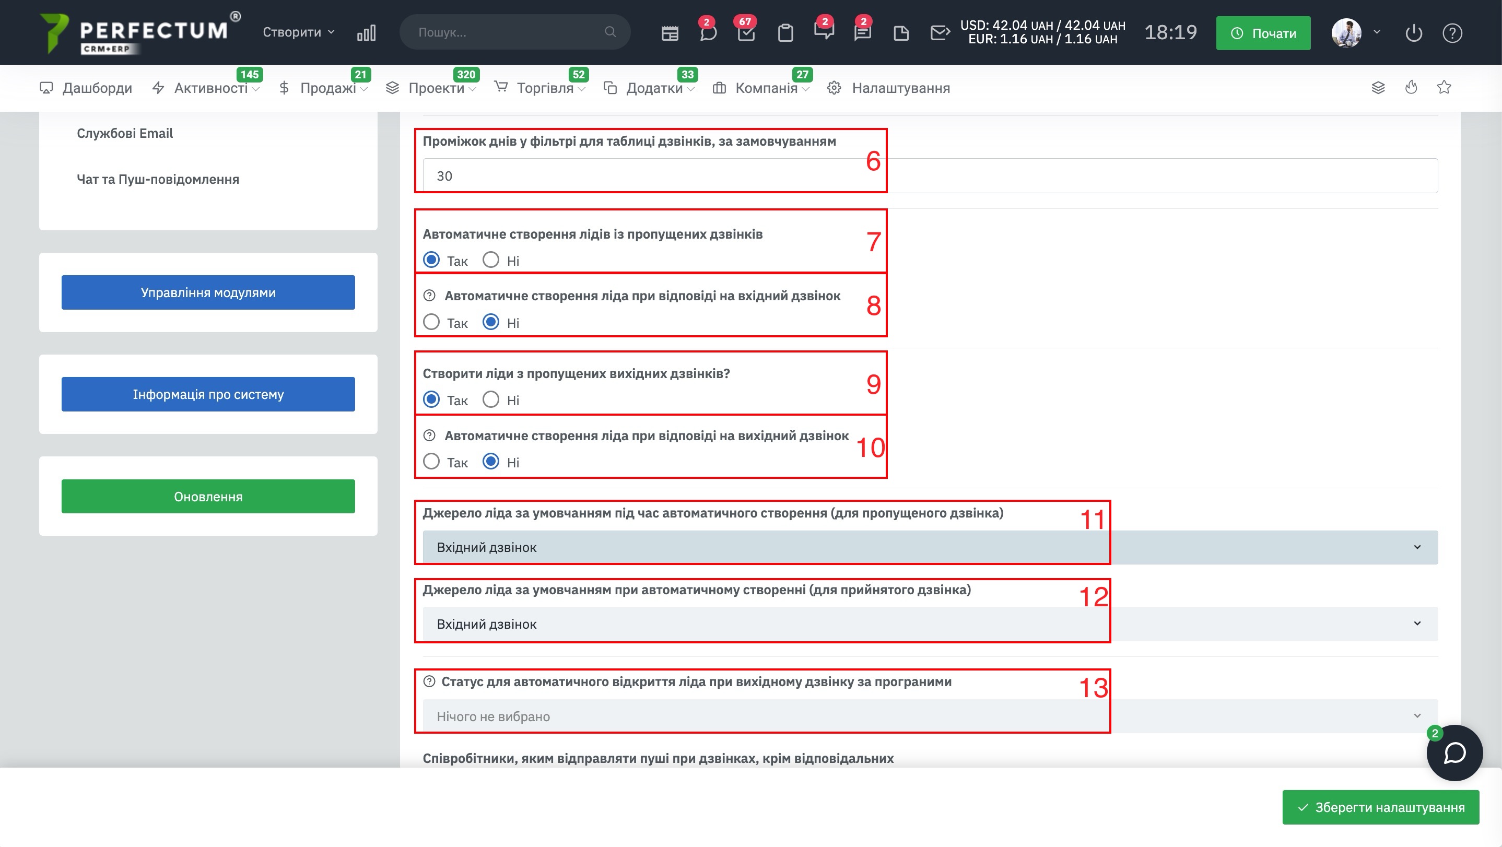Open lead source dropdown for accepted call

tap(930, 624)
